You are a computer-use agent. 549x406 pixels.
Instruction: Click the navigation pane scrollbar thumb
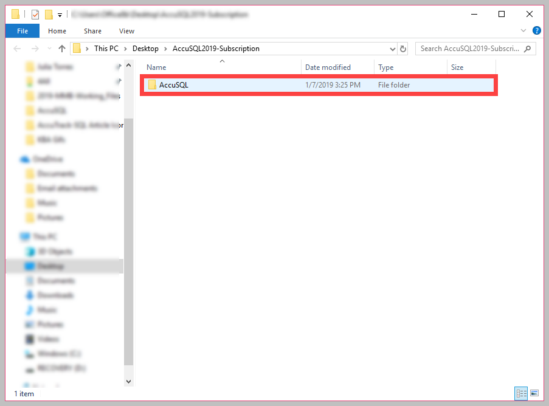click(128, 241)
